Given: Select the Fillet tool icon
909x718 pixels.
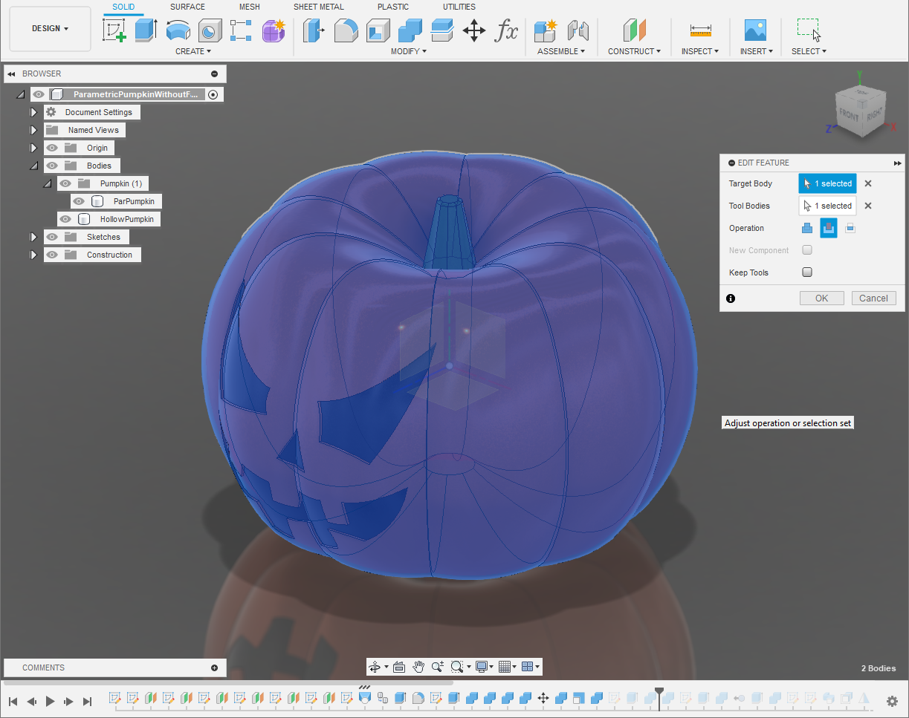Looking at the screenshot, I should click(x=346, y=30).
